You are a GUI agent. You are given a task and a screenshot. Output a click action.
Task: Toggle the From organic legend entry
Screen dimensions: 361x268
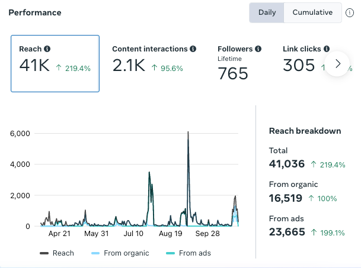point(120,253)
